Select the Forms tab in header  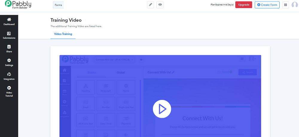pos(58,5)
